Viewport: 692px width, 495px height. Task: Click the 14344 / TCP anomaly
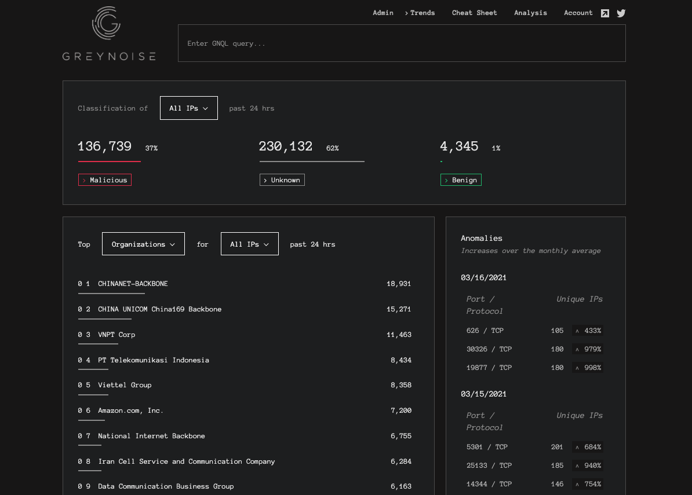click(x=489, y=484)
